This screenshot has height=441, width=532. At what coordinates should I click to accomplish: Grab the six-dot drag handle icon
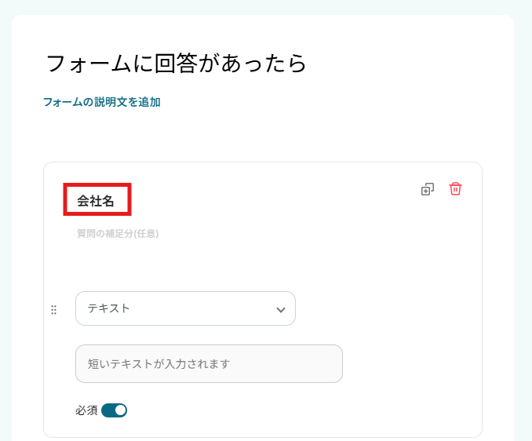click(54, 310)
